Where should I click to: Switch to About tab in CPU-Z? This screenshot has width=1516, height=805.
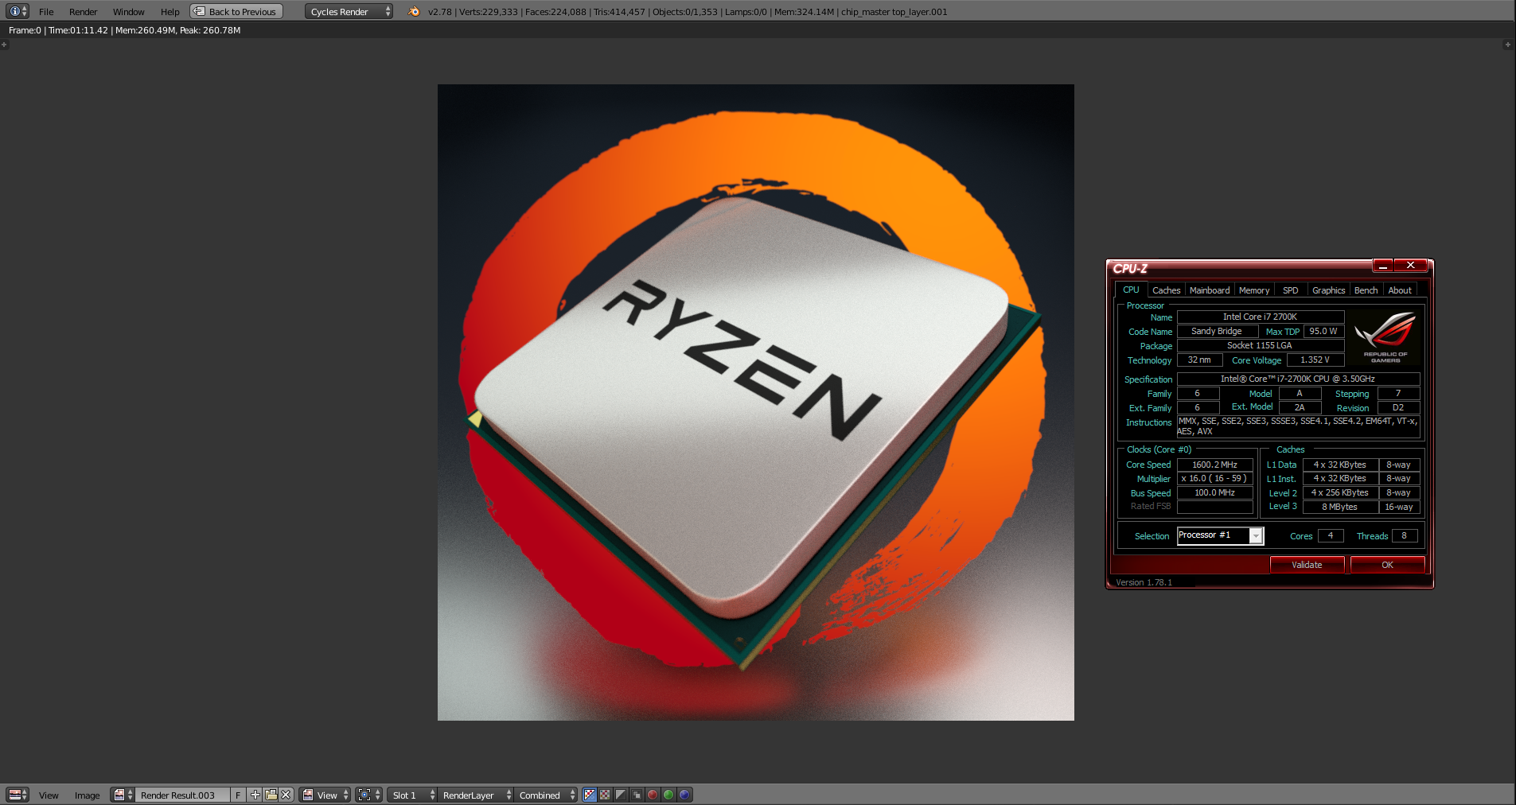pyautogui.click(x=1400, y=290)
